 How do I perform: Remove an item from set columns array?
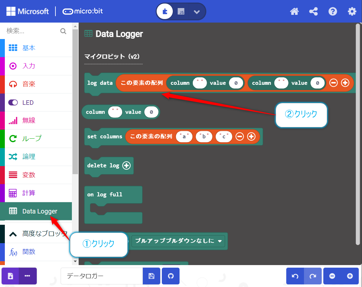pyautogui.click(x=240, y=136)
